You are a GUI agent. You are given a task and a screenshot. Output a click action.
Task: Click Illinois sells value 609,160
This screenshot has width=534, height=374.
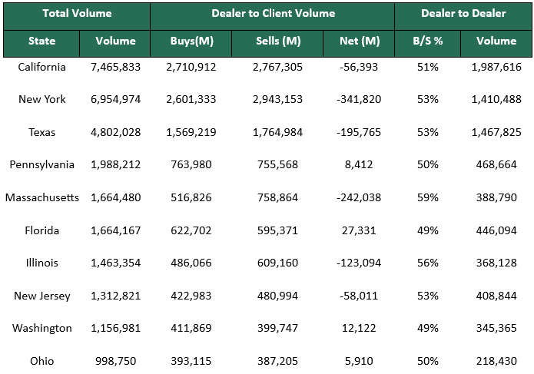click(x=277, y=263)
